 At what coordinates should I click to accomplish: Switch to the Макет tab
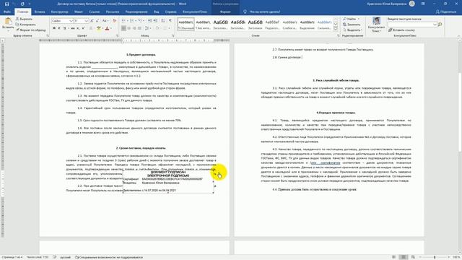[x=79, y=12]
